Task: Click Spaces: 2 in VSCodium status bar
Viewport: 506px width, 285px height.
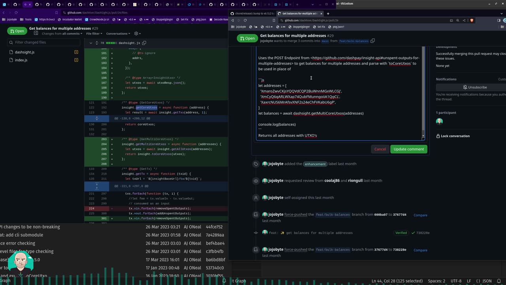Action: (x=436, y=281)
